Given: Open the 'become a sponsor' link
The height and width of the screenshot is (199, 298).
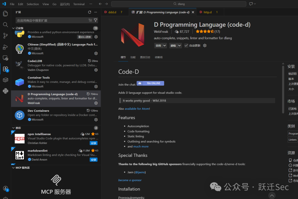Looking at the screenshot, I should 130,180.
